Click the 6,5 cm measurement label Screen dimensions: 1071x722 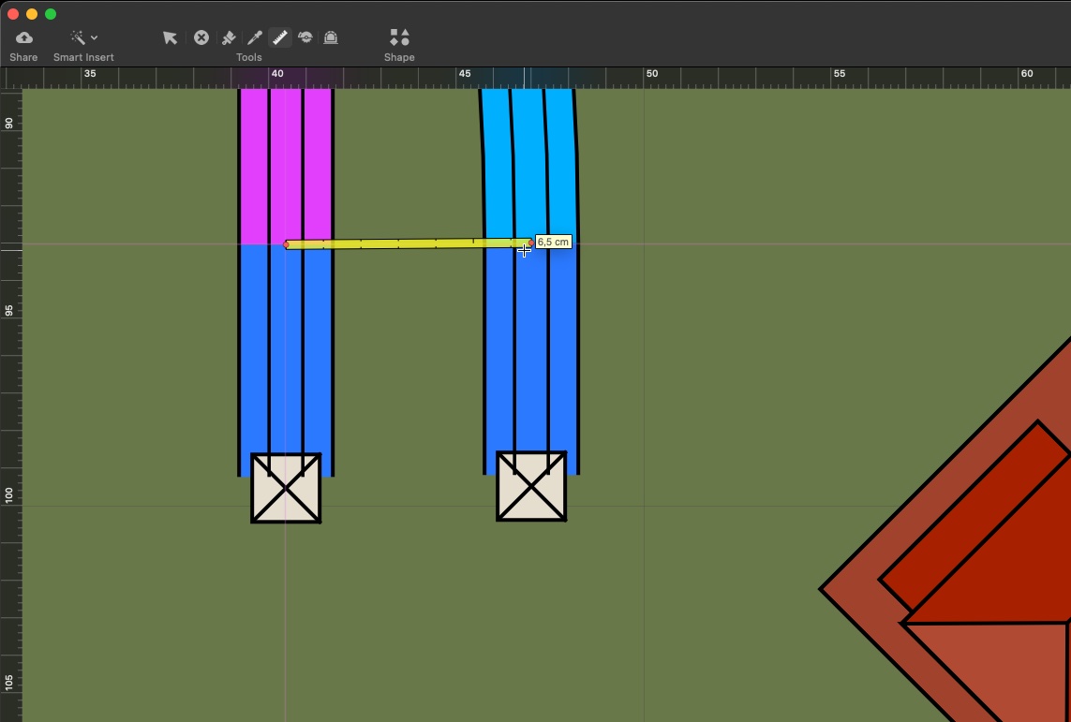[x=553, y=242]
